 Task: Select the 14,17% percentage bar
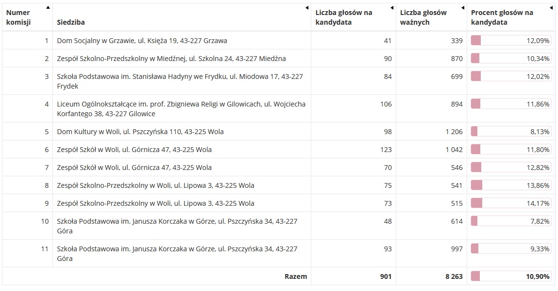point(511,203)
